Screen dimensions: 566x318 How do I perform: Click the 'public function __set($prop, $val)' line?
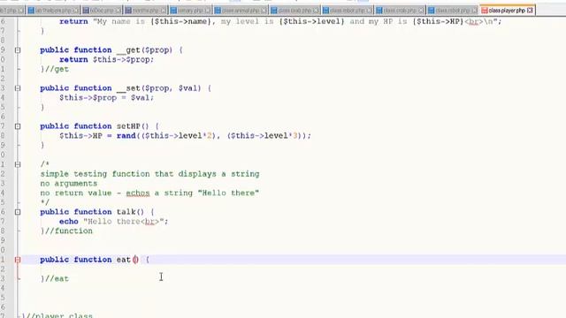tap(126, 88)
